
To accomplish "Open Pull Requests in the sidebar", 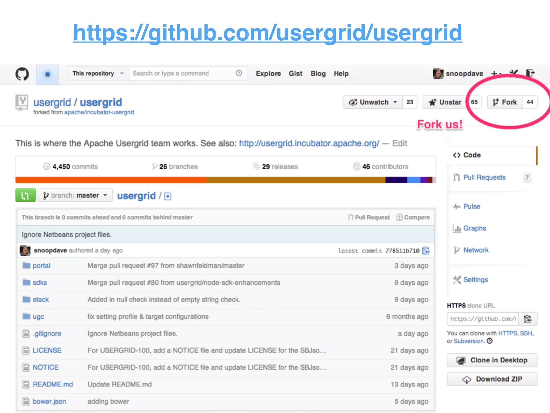I will [x=484, y=177].
